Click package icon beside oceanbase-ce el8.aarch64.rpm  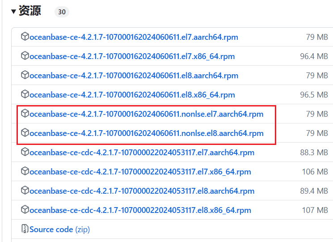coord(25,75)
